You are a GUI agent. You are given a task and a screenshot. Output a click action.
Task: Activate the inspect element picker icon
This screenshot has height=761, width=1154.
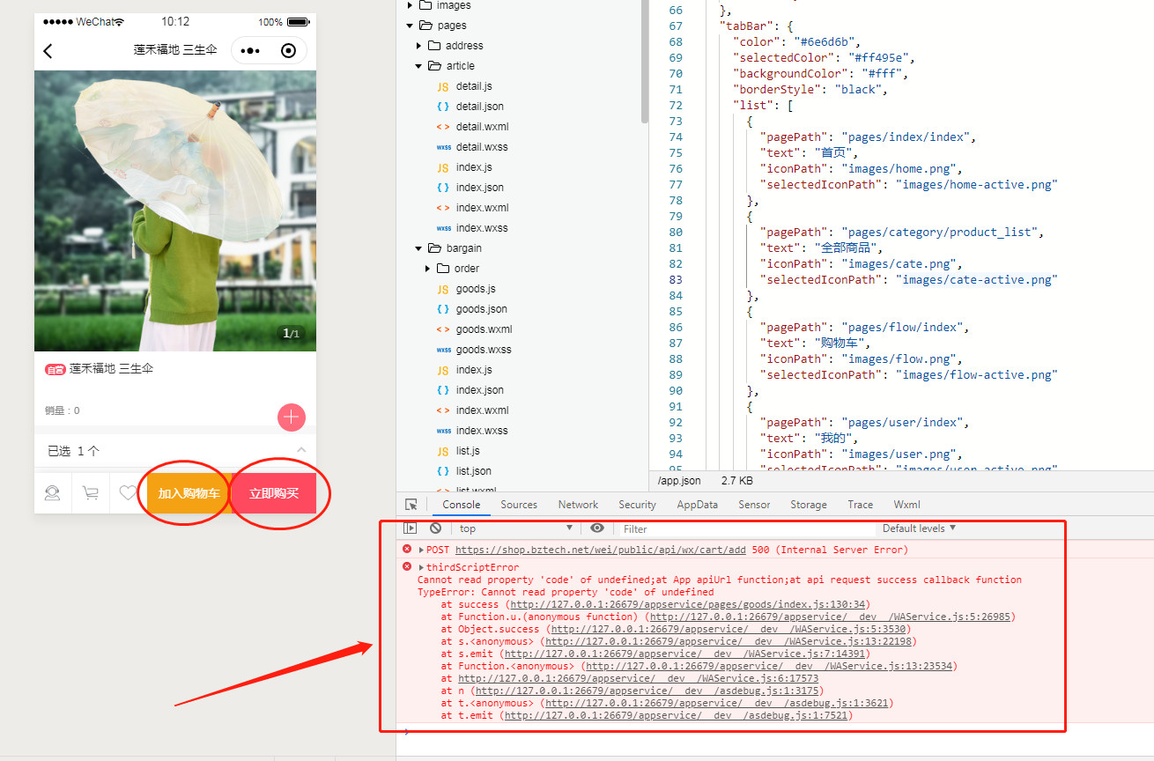click(411, 505)
